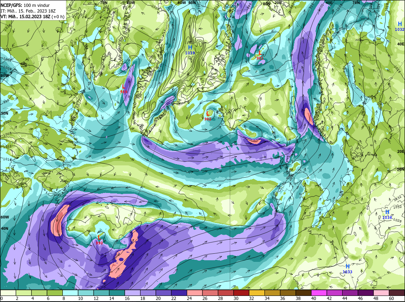Pick the dark brown 38–40 legend swatch

(x=304, y=293)
